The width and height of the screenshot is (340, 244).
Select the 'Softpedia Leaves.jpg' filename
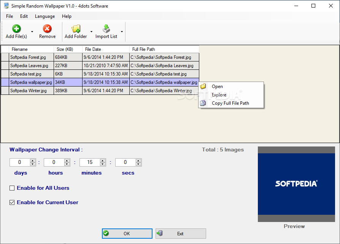pos(31,66)
